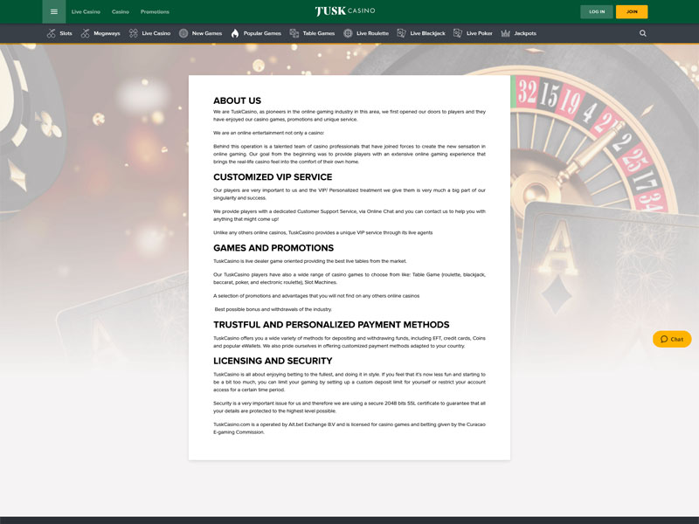This screenshot has width=699, height=524.
Task: Go to Table Games label
Action: pyautogui.click(x=319, y=33)
